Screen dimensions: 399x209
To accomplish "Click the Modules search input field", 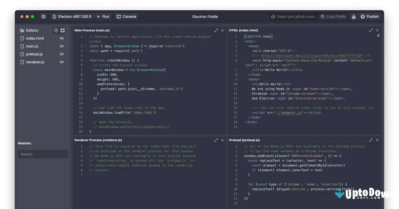I will (x=43, y=154).
